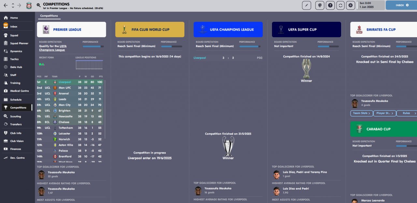Image resolution: width=417 pixels, height=203 pixels.
Task: Click the Champions League performance bar
Action: [x=250, y=46]
